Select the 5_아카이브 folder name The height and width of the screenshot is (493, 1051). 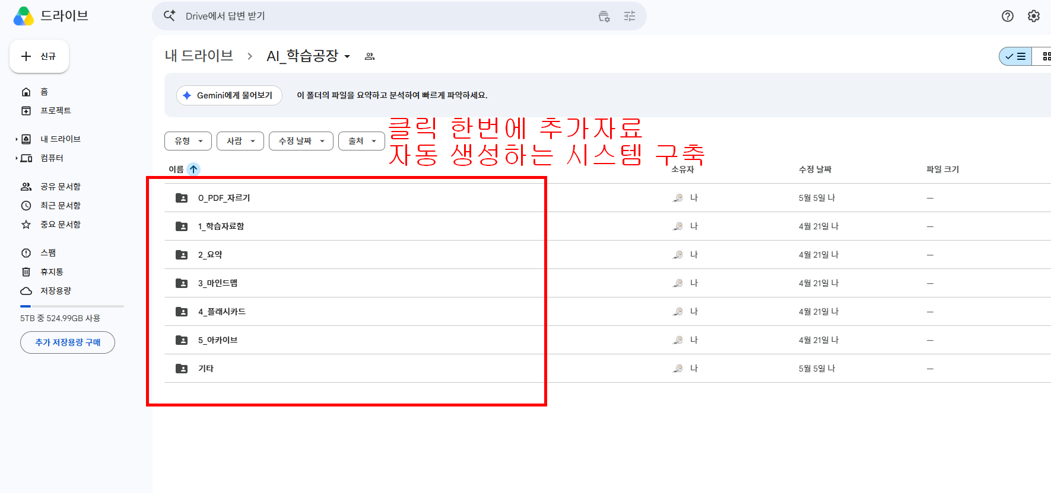[x=218, y=340]
